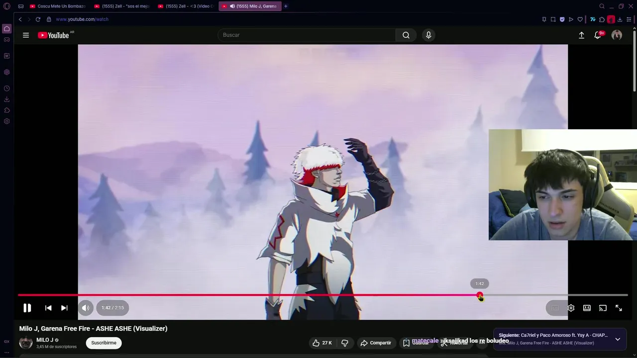
Task: Open the sidebar three-dots more menu
Action: [6, 352]
